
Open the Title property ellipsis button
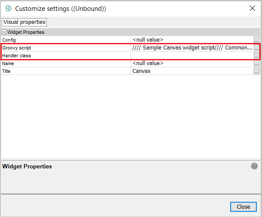coord(256,71)
